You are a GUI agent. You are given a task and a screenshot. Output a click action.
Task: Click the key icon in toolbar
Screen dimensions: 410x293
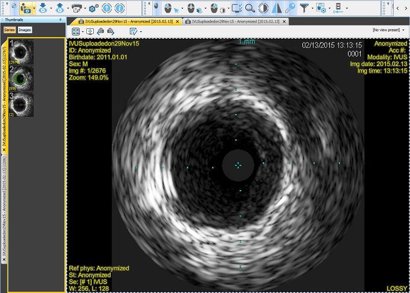[x=290, y=8]
